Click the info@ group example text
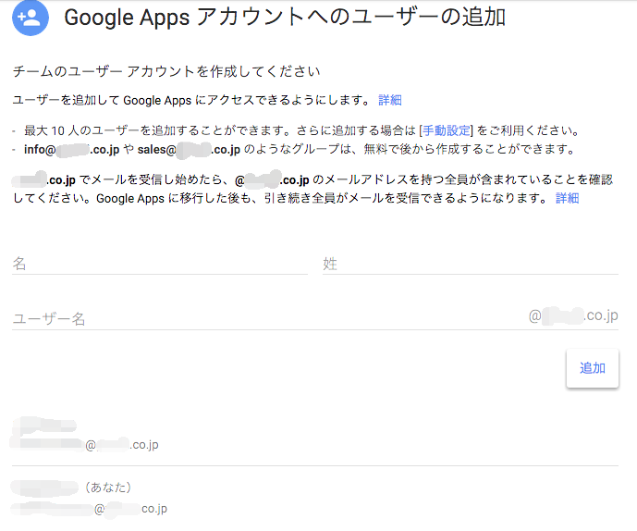 pos(71,150)
